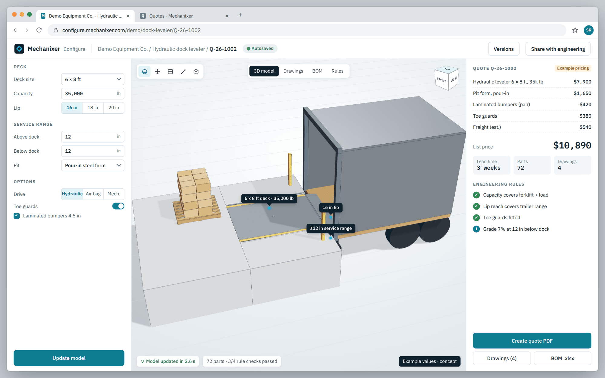Click the info icon for Grade 7% rule
The width and height of the screenshot is (605, 378).
coord(476,229)
